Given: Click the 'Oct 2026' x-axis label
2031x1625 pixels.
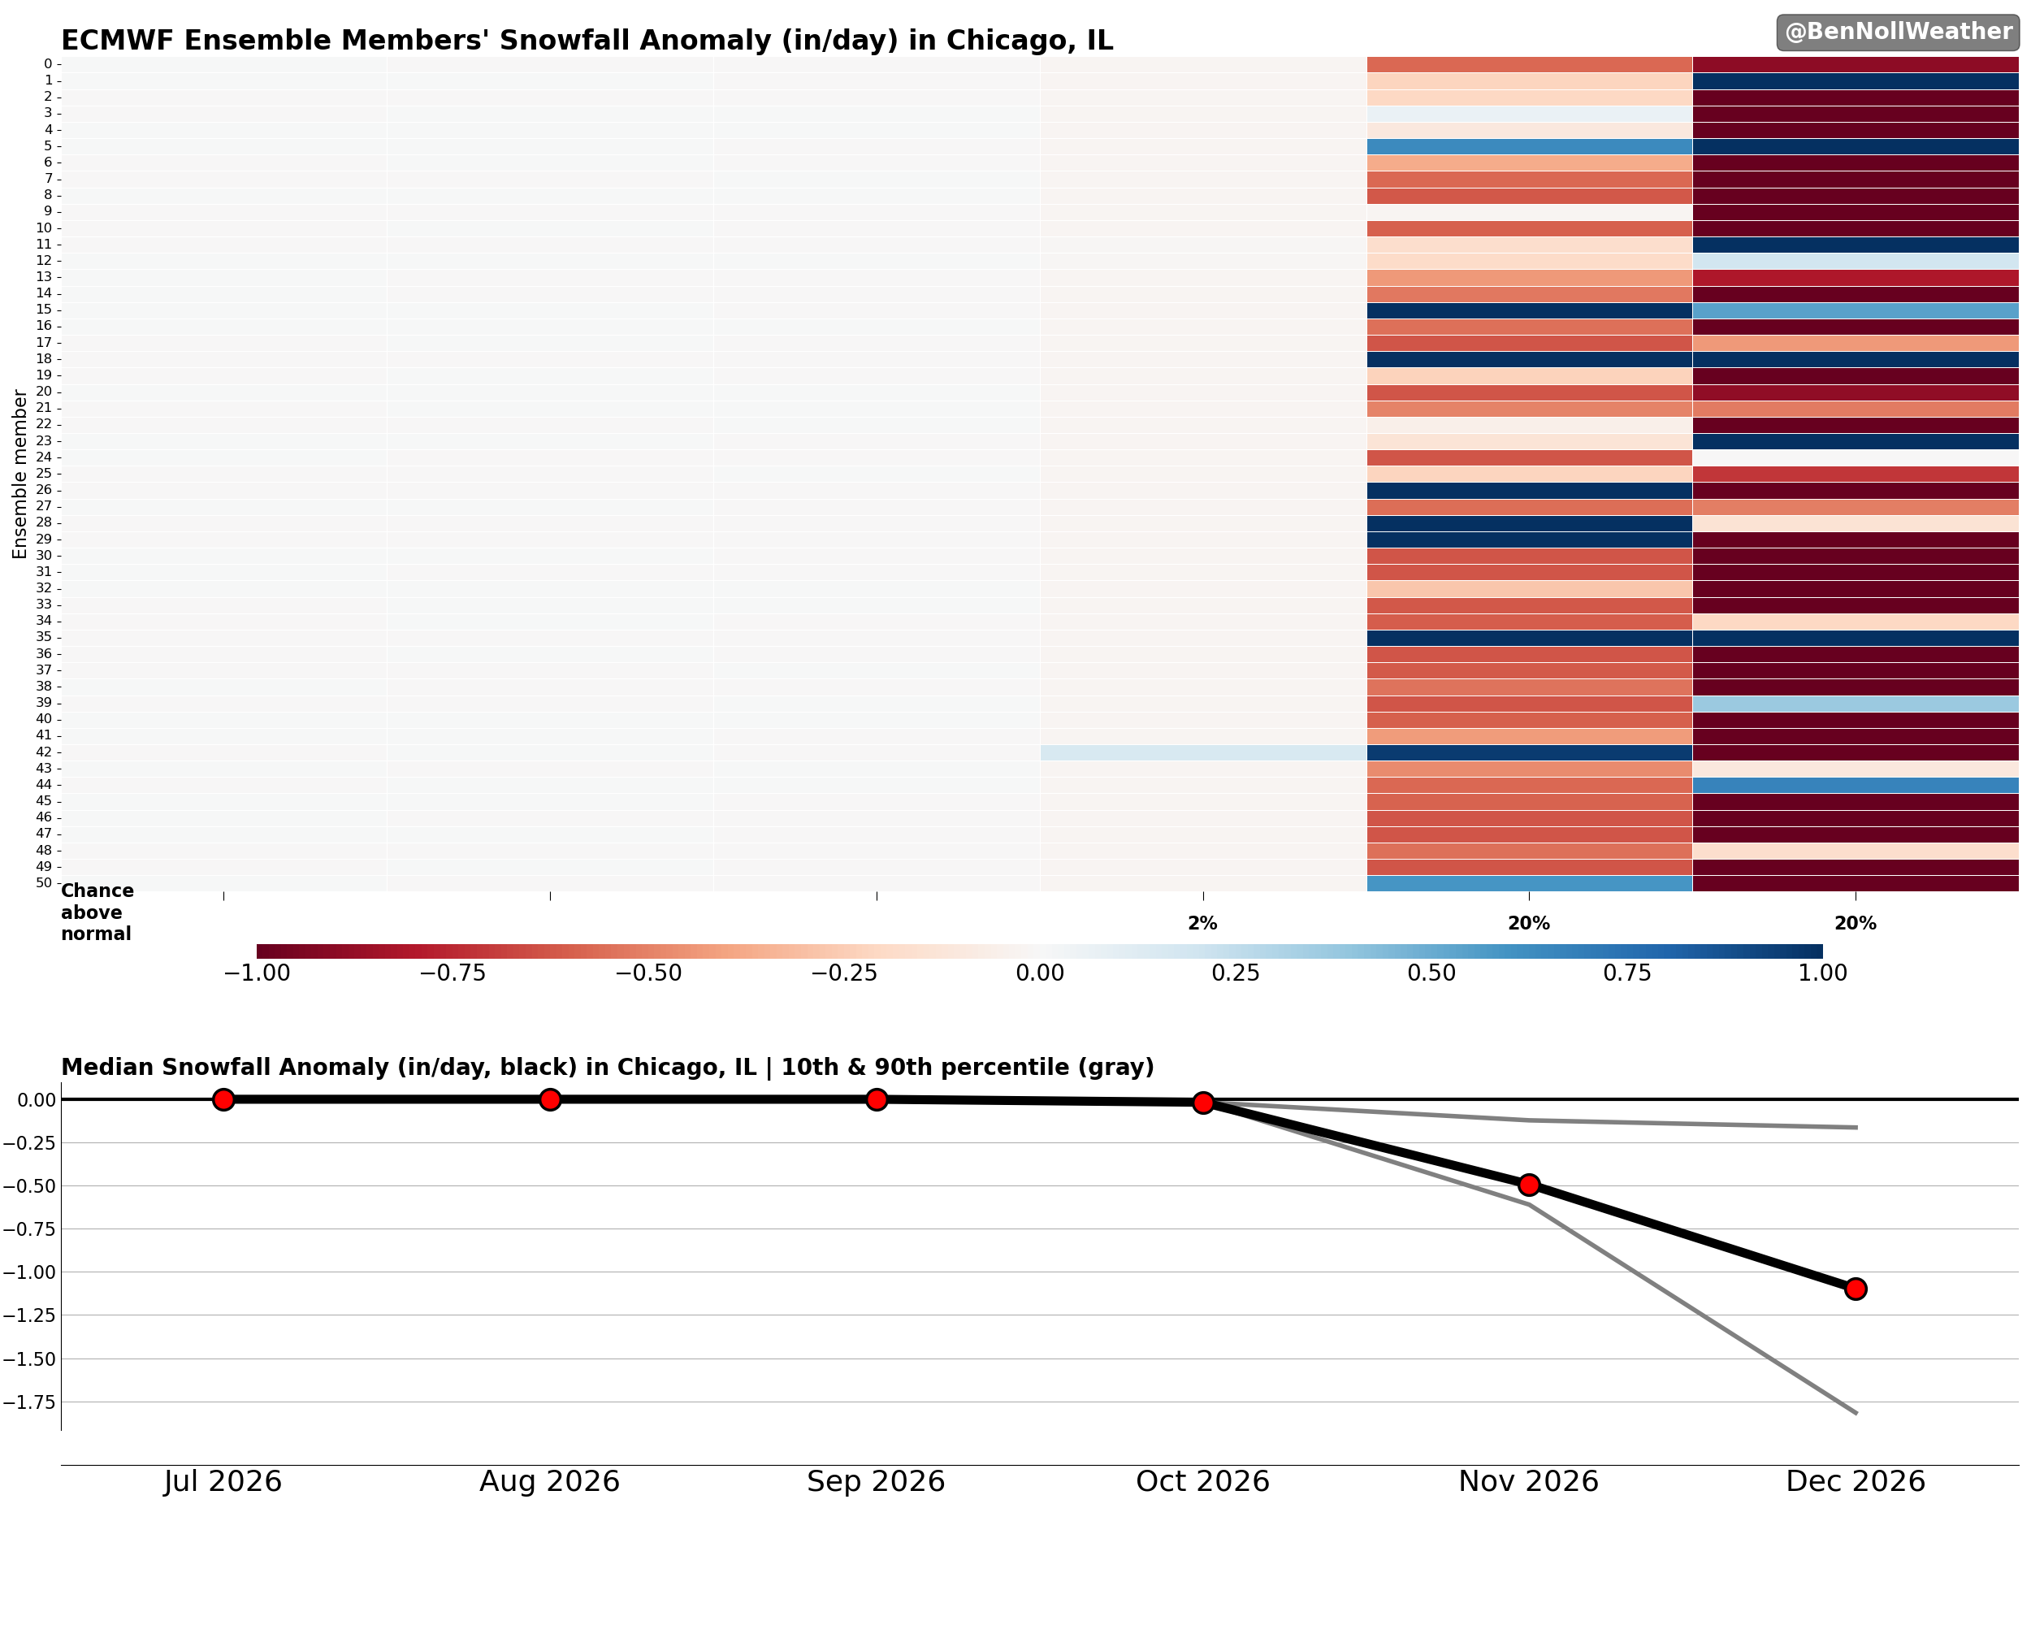Looking at the screenshot, I should click(1203, 1482).
